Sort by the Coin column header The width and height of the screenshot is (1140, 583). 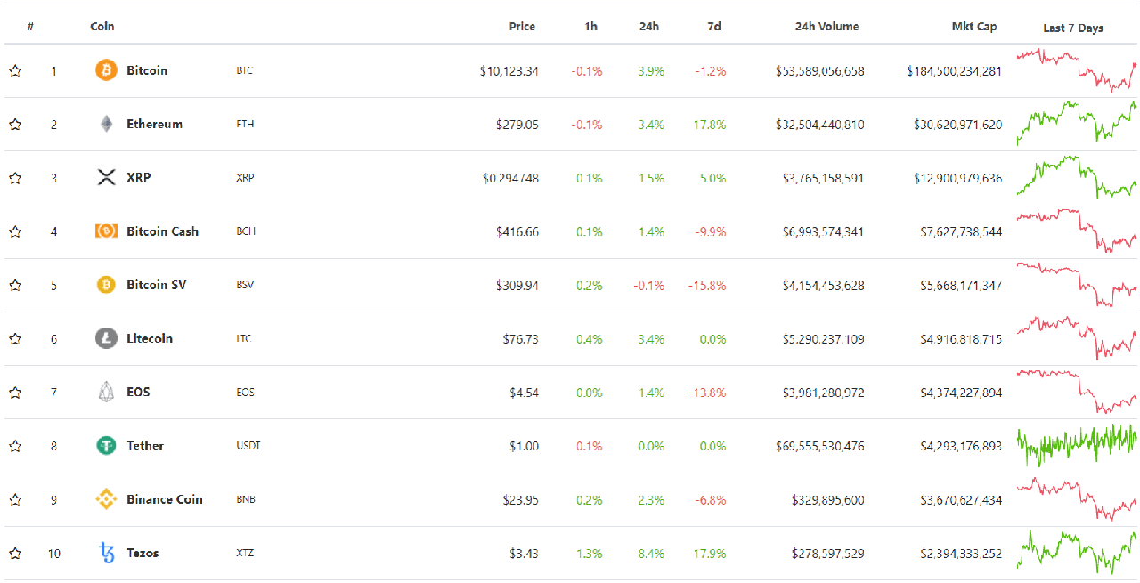click(x=102, y=27)
